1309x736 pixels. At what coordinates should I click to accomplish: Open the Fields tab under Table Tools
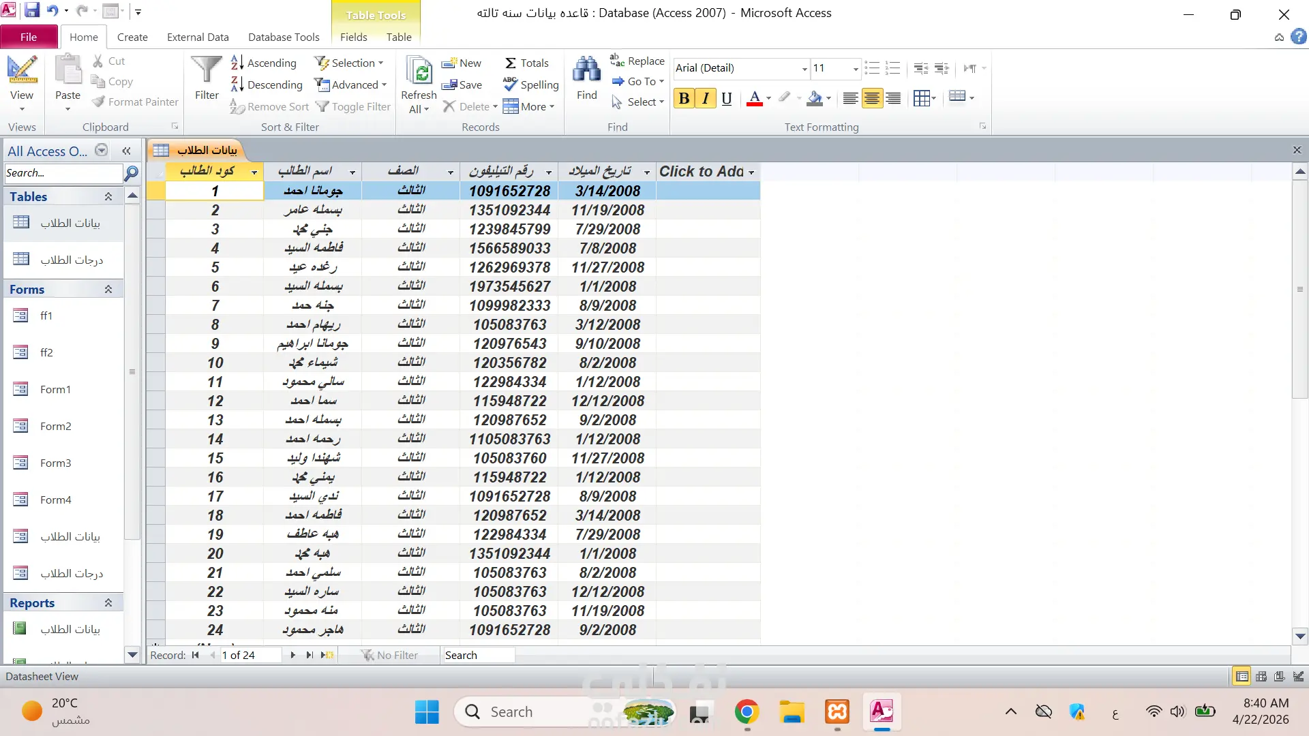[x=353, y=37]
